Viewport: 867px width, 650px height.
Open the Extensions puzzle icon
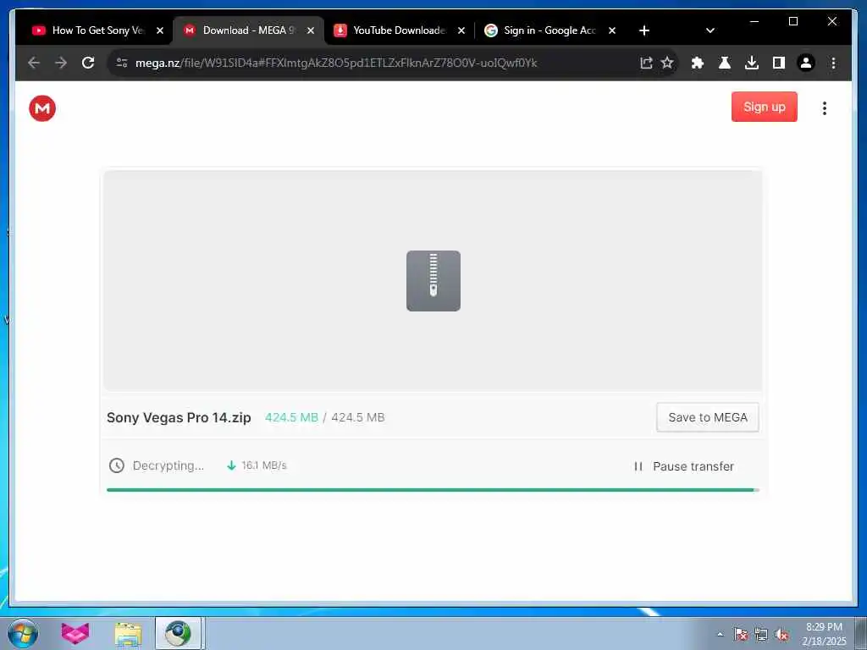[698, 63]
